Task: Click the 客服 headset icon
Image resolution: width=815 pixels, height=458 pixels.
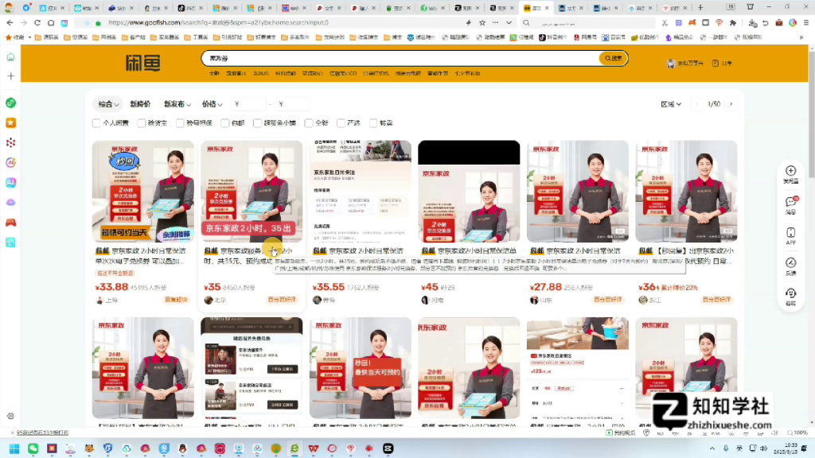Action: pyautogui.click(x=790, y=294)
